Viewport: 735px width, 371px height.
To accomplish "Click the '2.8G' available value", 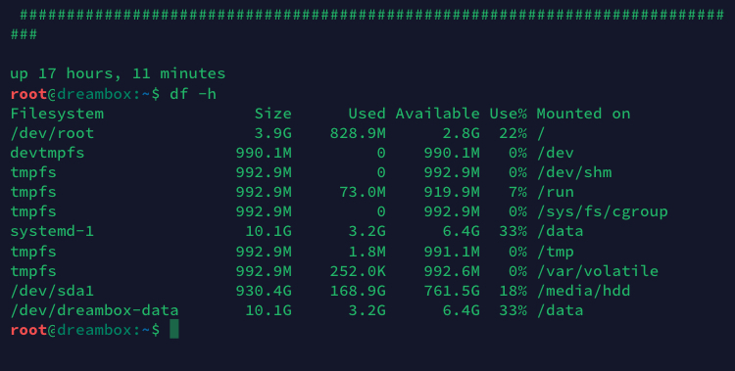I will (x=462, y=133).
